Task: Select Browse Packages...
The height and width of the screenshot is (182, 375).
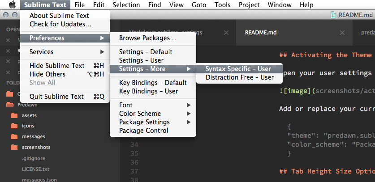Action: point(153,38)
